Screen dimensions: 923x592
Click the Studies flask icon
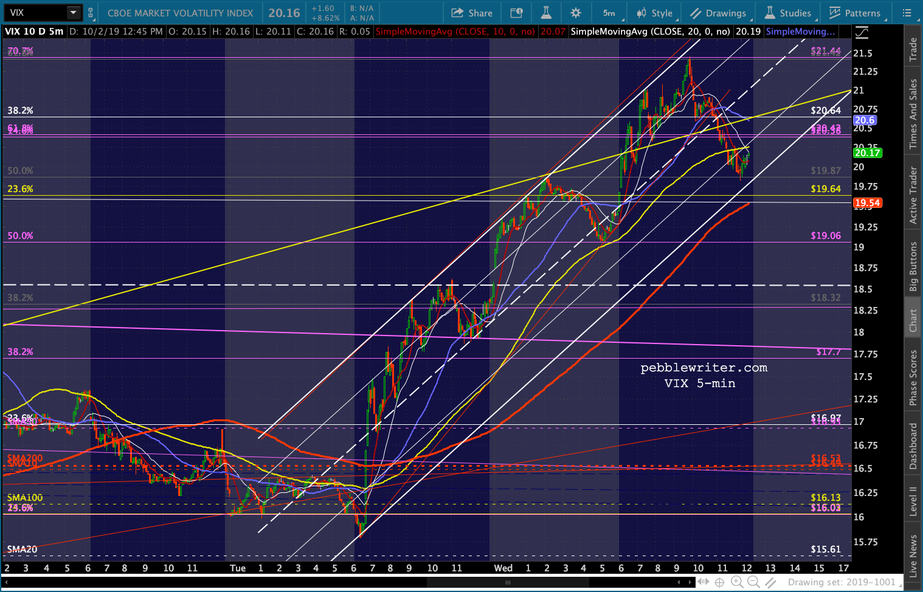[x=770, y=13]
